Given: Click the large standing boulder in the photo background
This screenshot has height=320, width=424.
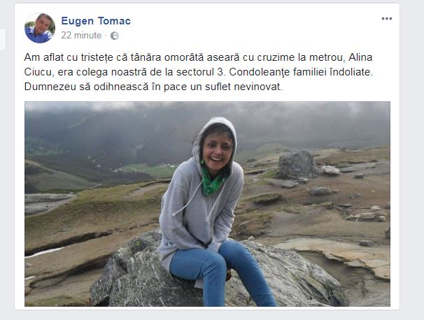Looking at the screenshot, I should tap(297, 164).
